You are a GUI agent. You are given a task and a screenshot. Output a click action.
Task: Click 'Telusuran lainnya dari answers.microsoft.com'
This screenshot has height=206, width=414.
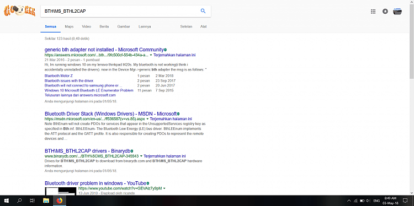pos(80,95)
